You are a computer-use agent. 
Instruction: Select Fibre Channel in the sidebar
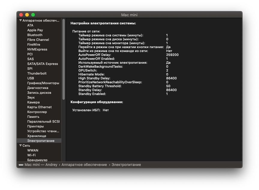38,40
